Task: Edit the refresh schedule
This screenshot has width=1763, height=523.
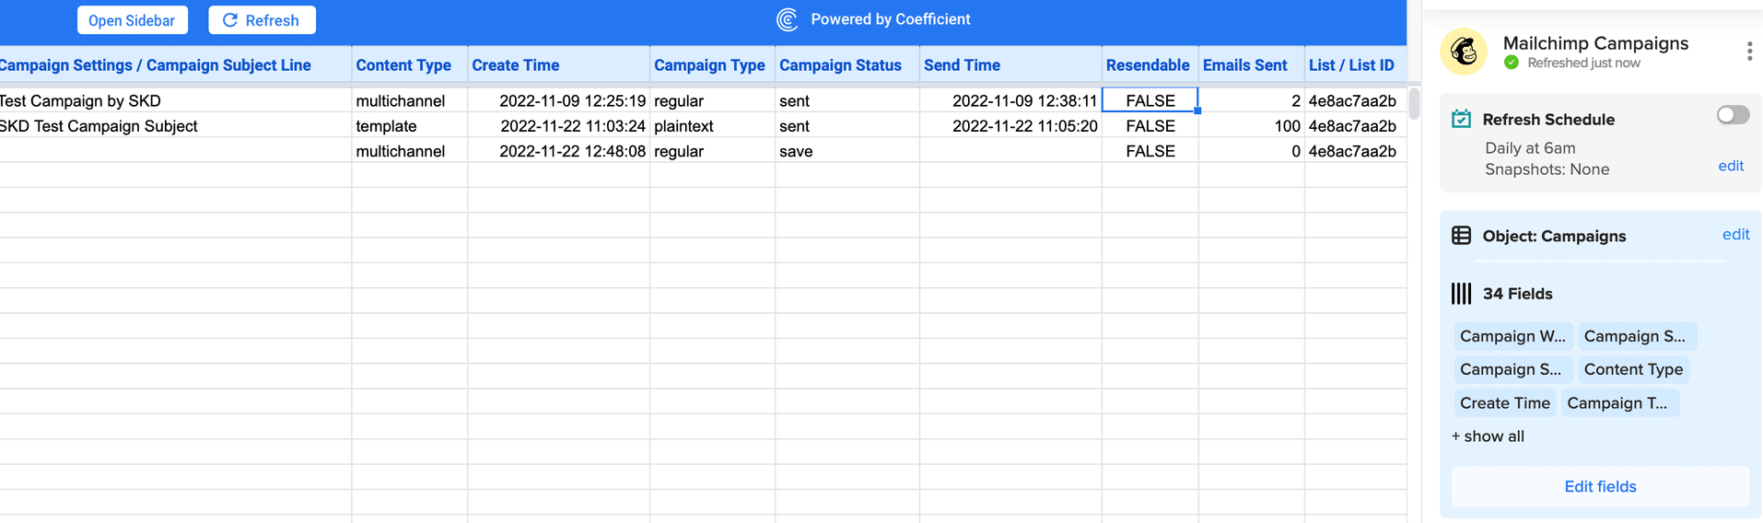Action: [1731, 166]
